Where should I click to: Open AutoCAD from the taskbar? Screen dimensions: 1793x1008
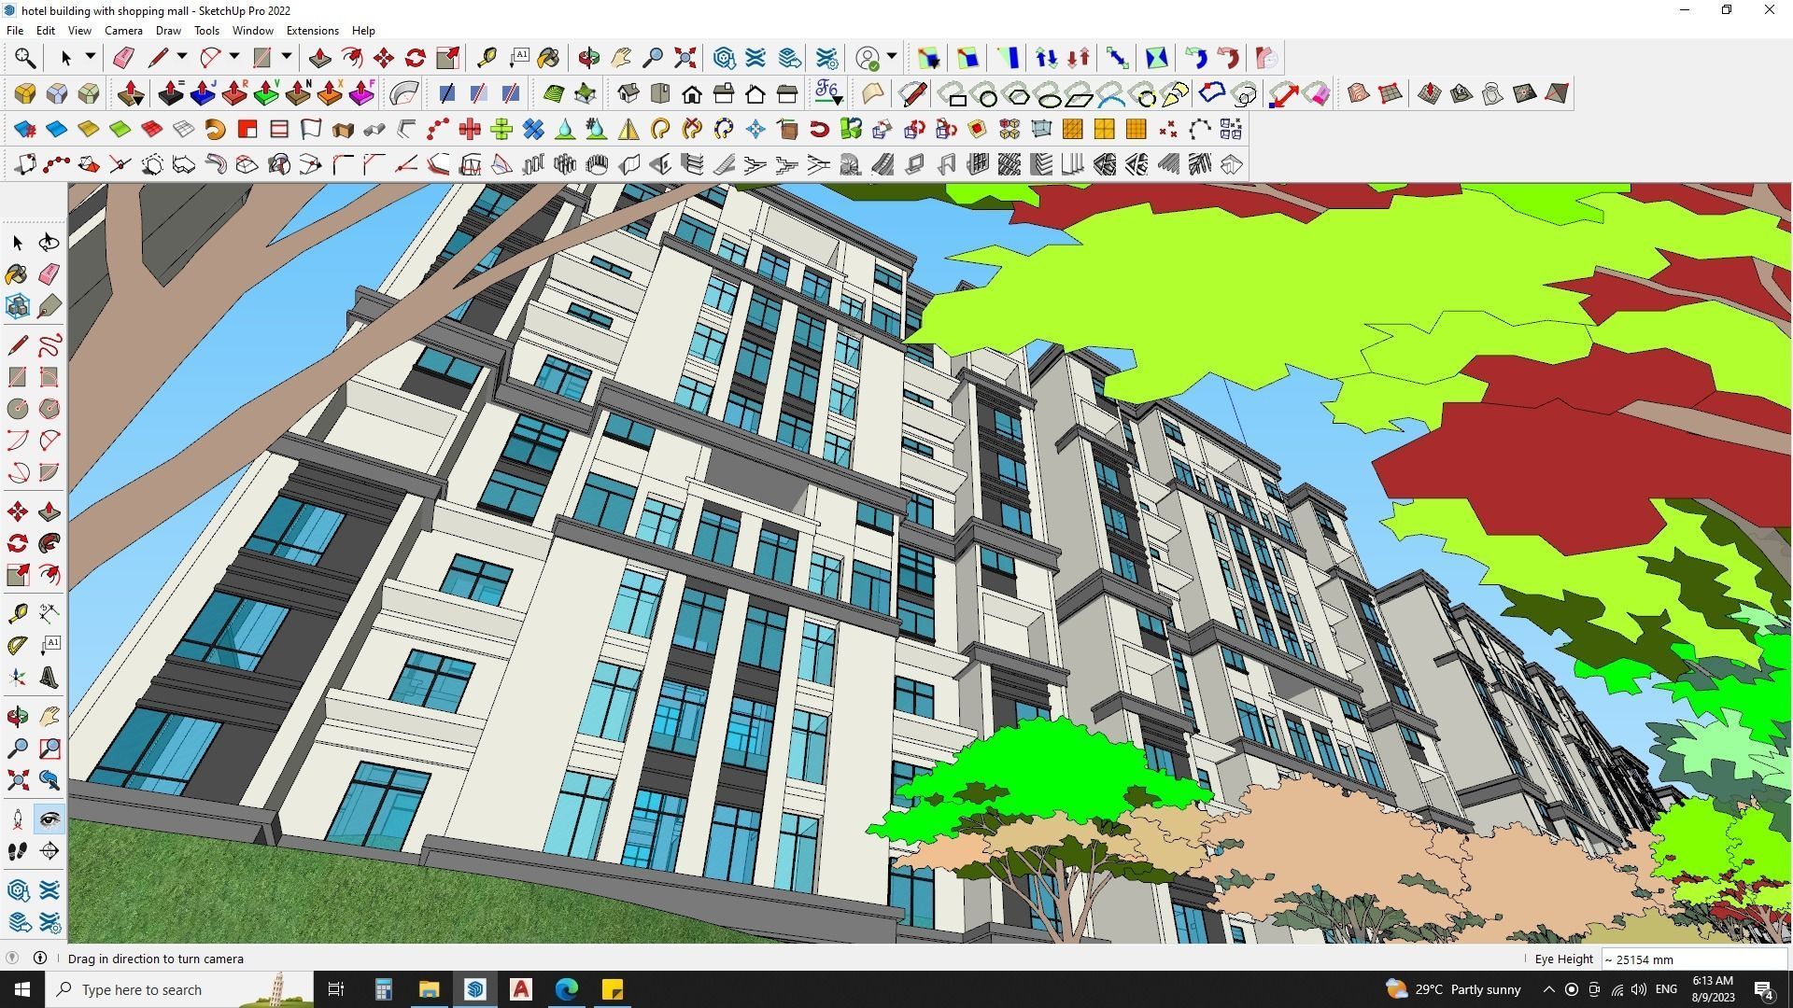(x=521, y=989)
